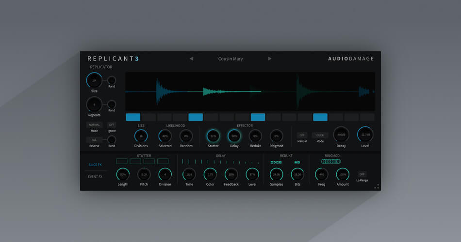Click the Stutter Pitch knob
461x242 pixels.
tap(144, 175)
